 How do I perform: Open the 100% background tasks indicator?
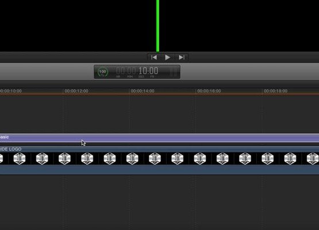(x=103, y=72)
